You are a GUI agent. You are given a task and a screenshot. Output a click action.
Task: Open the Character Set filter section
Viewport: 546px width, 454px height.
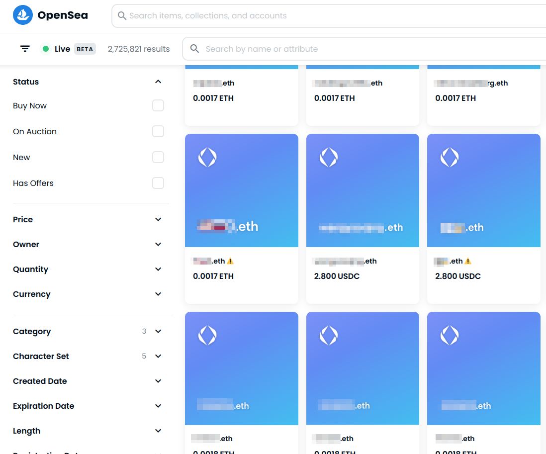pyautogui.click(x=158, y=356)
